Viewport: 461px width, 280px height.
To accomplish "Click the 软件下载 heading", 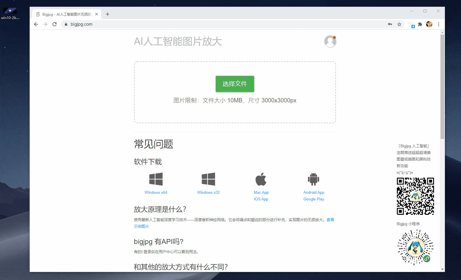I will tap(148, 162).
